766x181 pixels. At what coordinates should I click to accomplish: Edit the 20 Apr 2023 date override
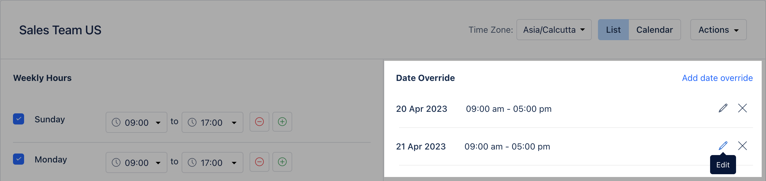pos(723,108)
